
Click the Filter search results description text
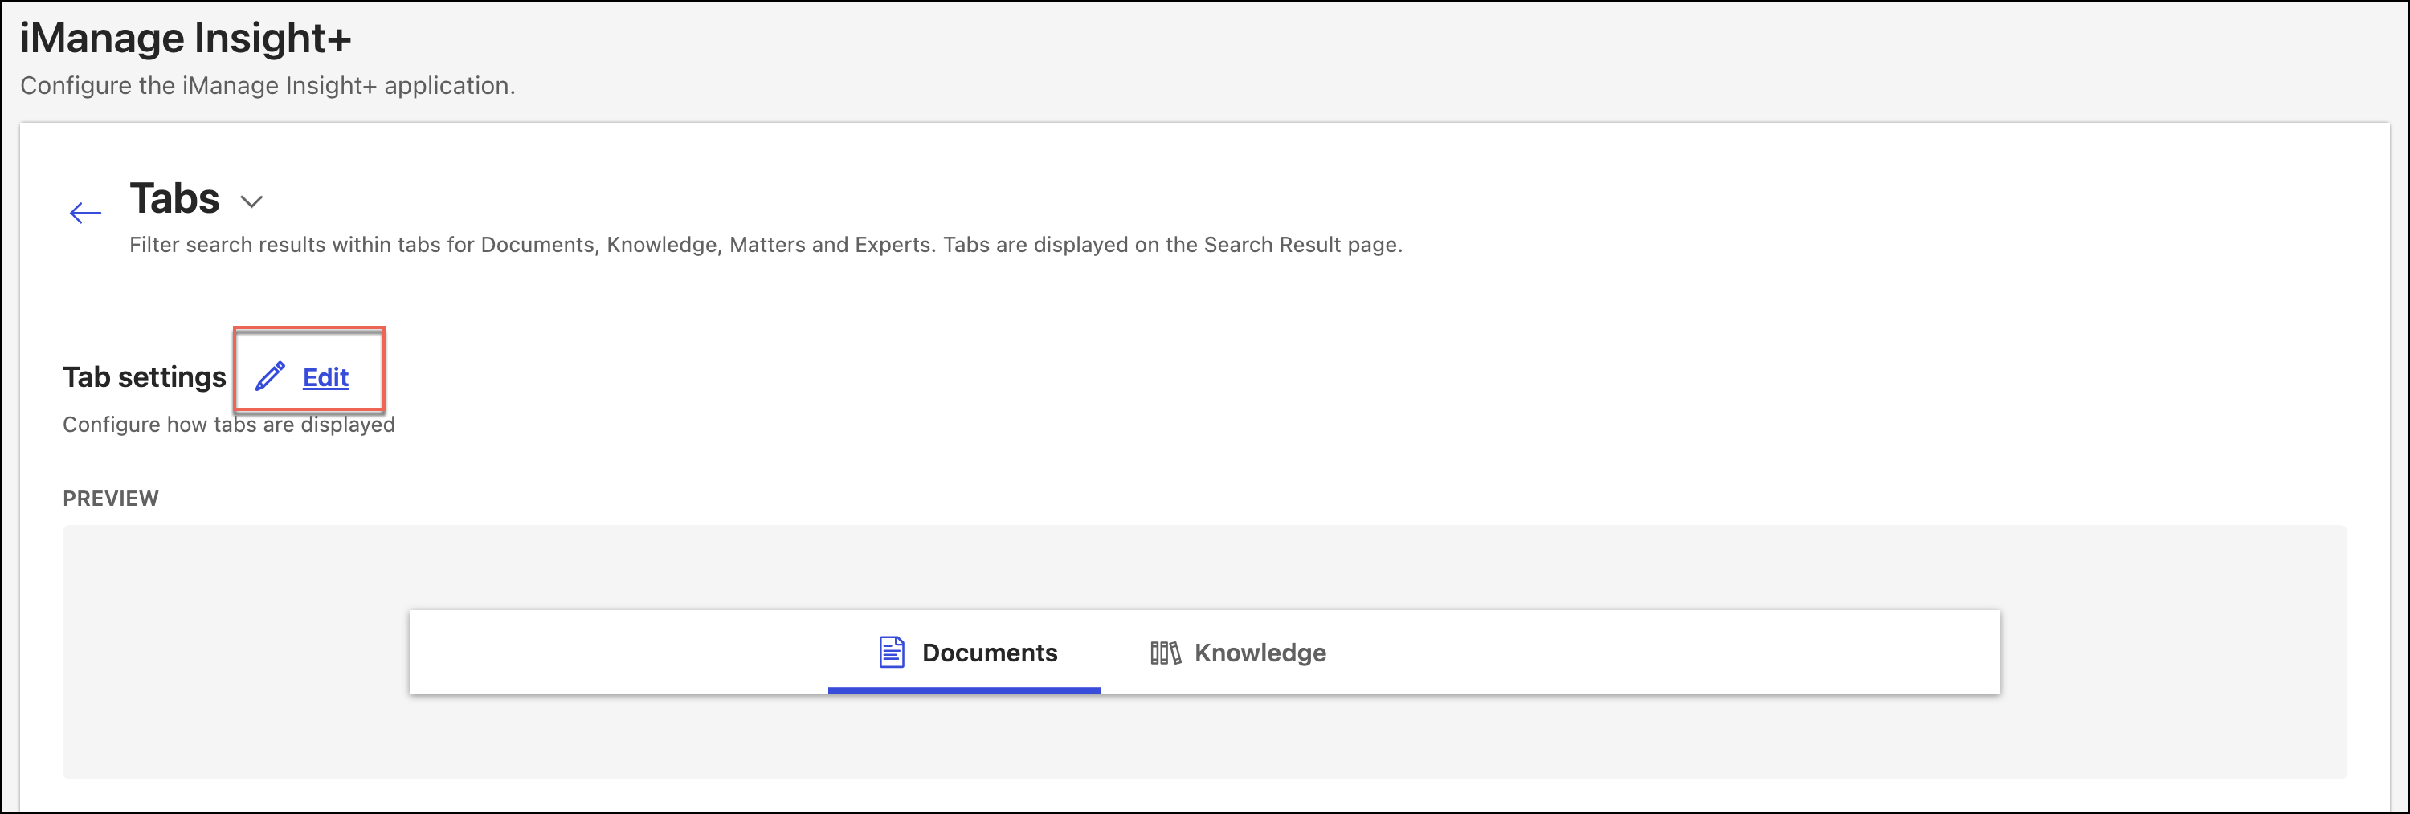pos(764,245)
